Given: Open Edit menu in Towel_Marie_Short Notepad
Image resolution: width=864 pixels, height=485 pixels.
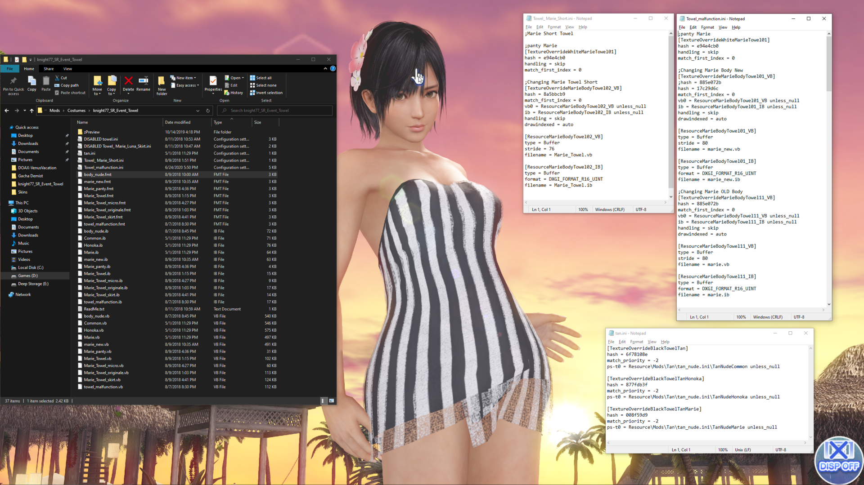Looking at the screenshot, I should pos(540,27).
